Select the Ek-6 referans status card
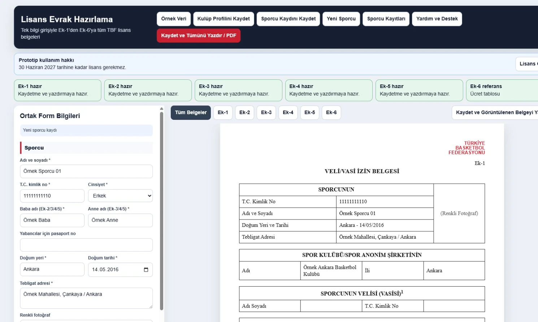 (502, 90)
